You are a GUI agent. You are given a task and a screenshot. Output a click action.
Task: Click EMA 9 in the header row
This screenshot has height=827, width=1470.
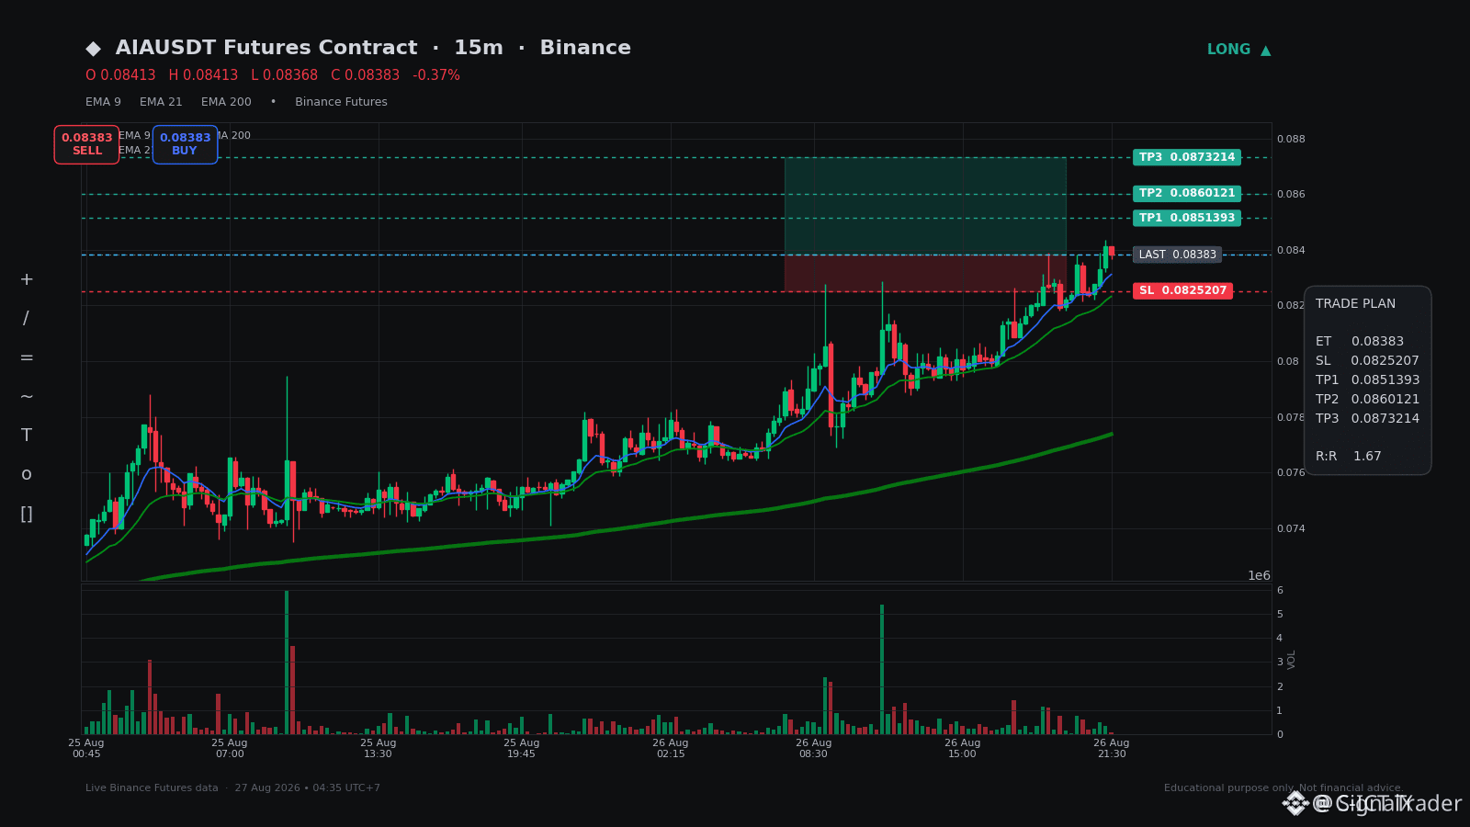click(x=103, y=102)
